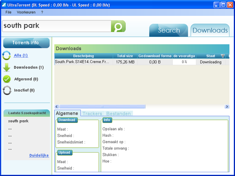Click the Alle refresh arrows icon
Viewport: 235px width, 176px height.
7,55
